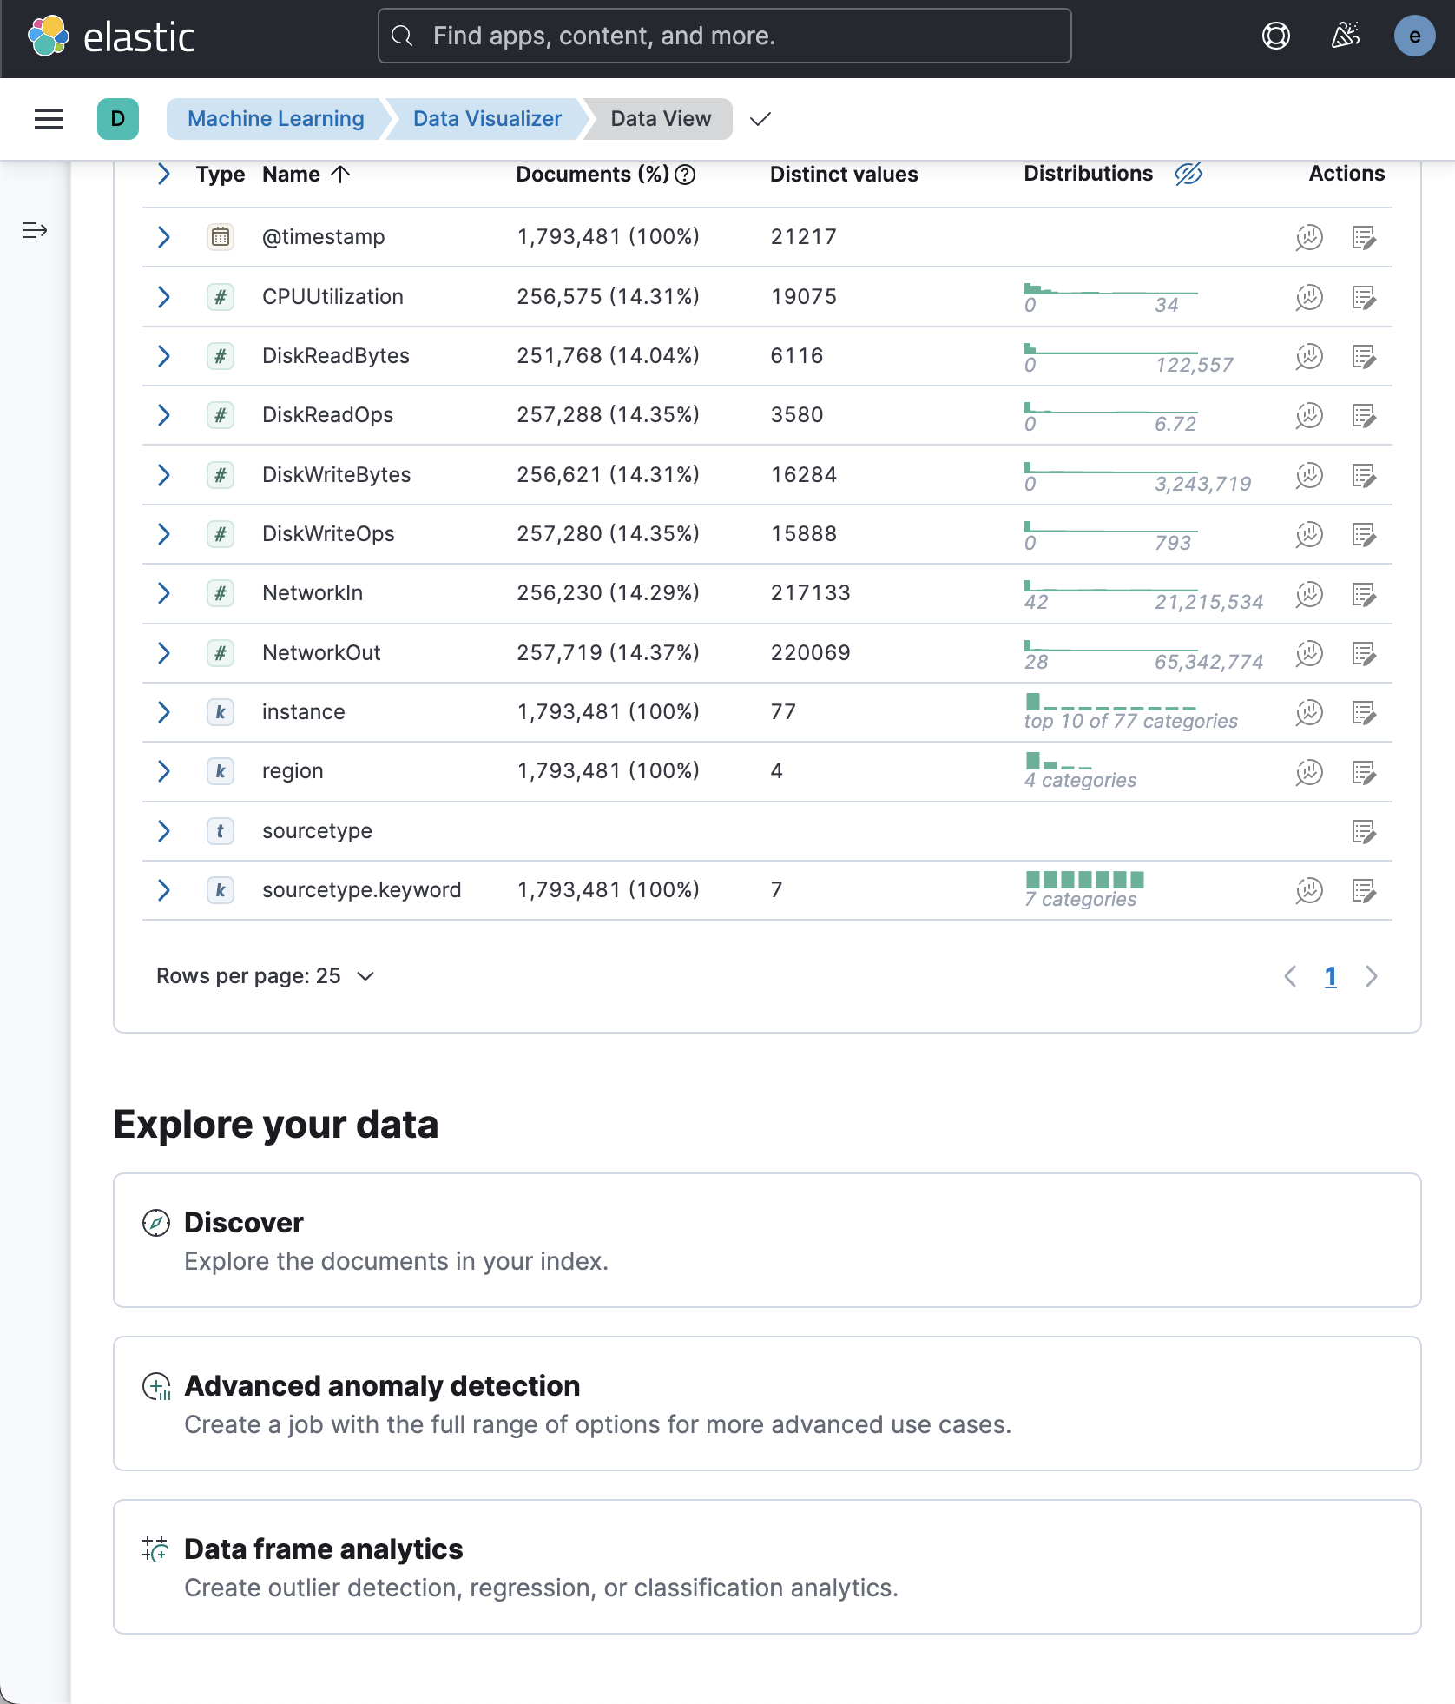Explore CPUUtilization in Lens
The height and width of the screenshot is (1704, 1455).
[x=1309, y=297]
